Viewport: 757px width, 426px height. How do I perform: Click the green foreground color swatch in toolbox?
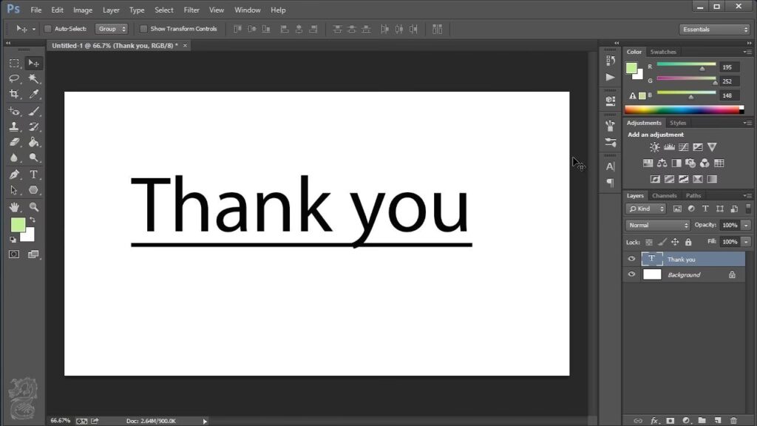[18, 224]
